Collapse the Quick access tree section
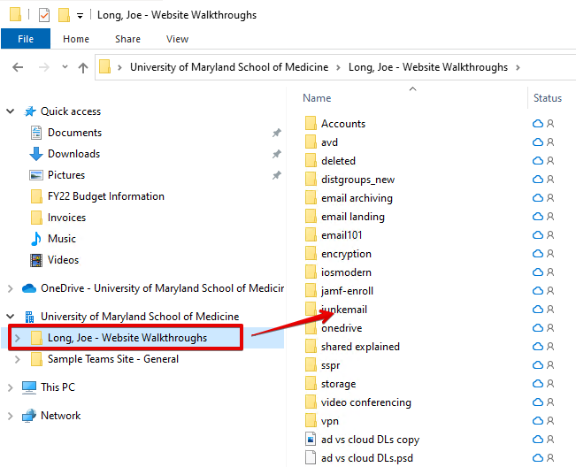Image resolution: width=576 pixels, height=467 pixels. (11, 111)
